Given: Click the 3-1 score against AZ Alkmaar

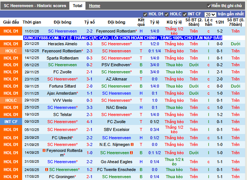Looking at the screenshot, I should (89, 79).
